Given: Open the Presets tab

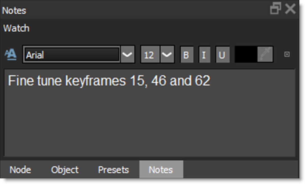Looking at the screenshot, I should [113, 170].
